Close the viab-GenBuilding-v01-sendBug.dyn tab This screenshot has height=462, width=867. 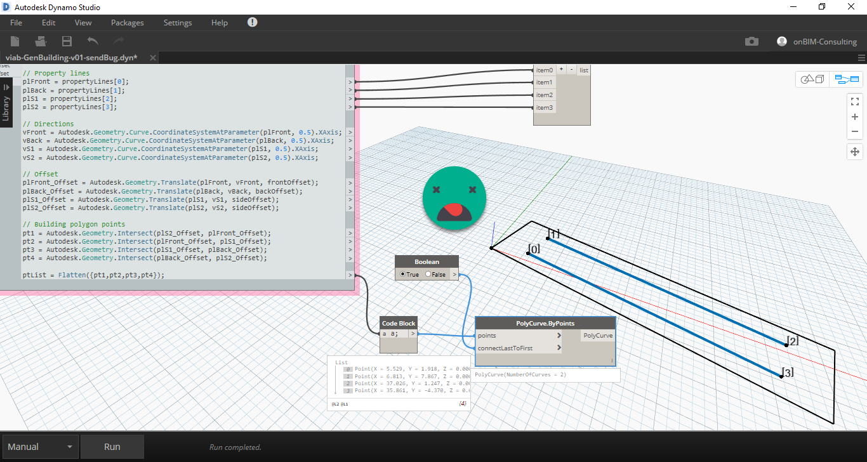[152, 57]
